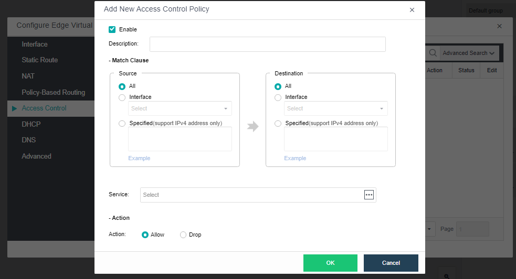Click into the Description text field
Screen dimensions: 516x279
[x=267, y=44]
